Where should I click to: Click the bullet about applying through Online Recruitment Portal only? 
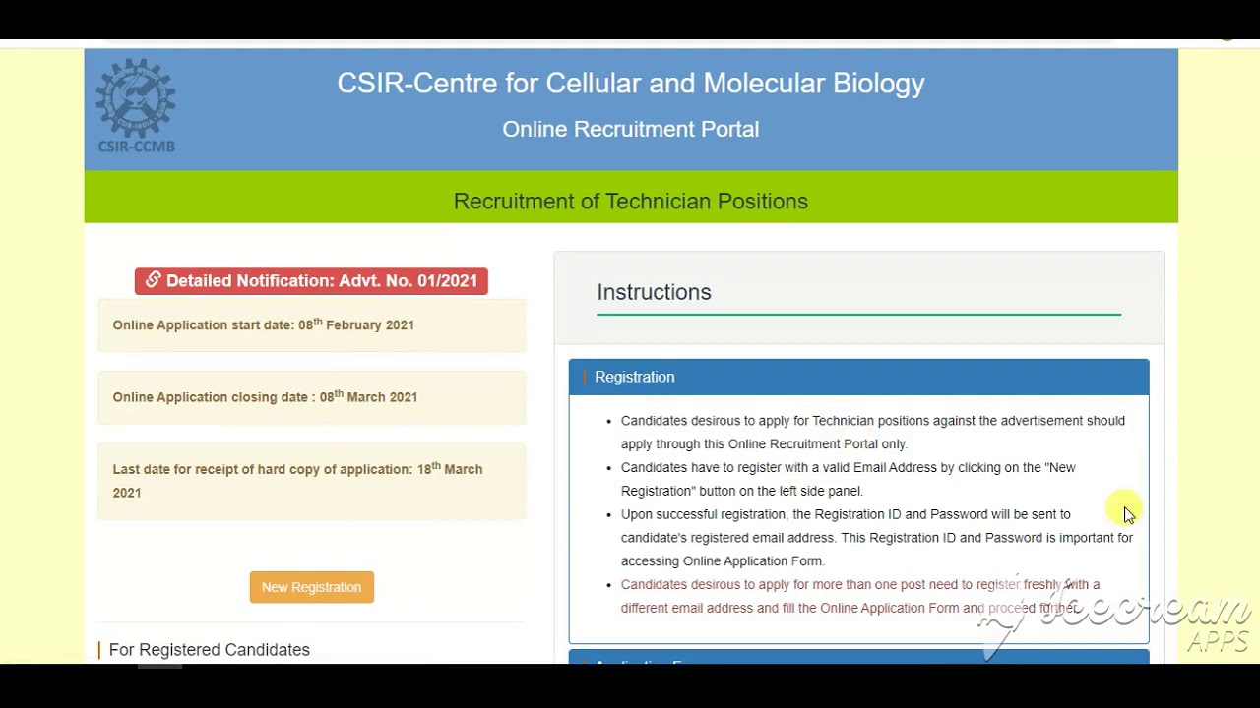(872, 432)
